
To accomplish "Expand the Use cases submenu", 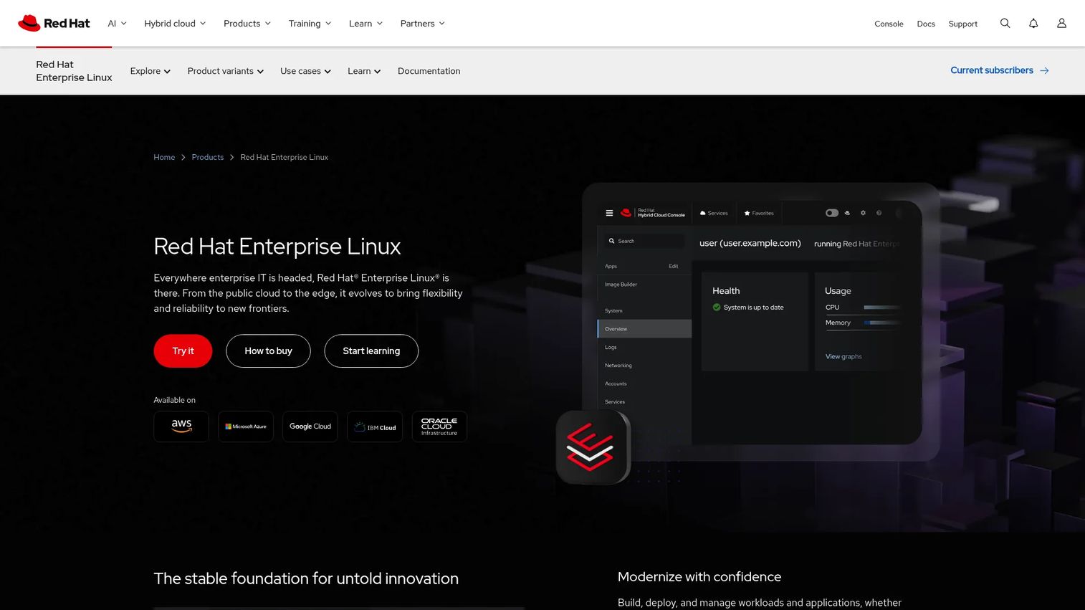I will coord(305,71).
